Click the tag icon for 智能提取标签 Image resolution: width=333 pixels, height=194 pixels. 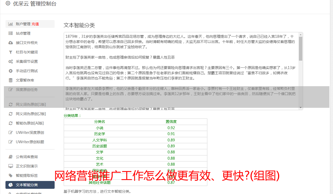coord(11,176)
